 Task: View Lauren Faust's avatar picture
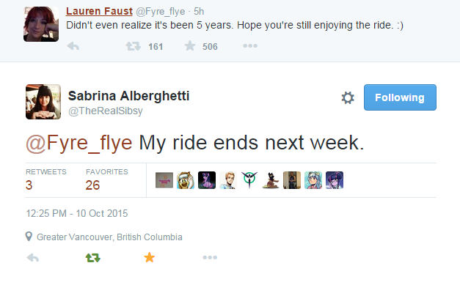[41, 24]
